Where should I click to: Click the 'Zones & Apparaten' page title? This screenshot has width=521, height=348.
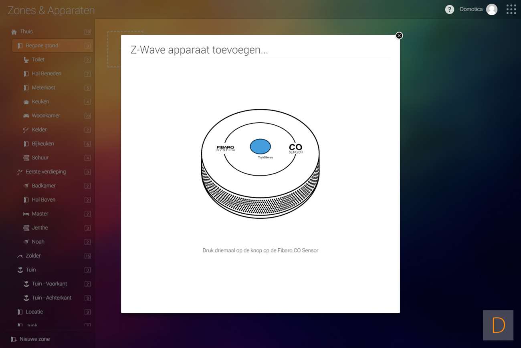(51, 10)
